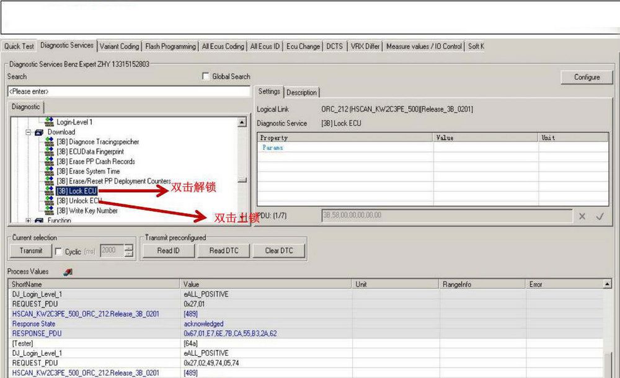Open the Description tab

(x=301, y=92)
